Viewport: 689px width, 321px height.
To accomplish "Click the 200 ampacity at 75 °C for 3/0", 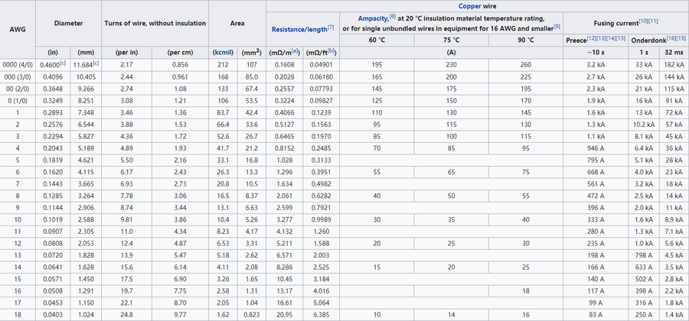I will point(451,76).
